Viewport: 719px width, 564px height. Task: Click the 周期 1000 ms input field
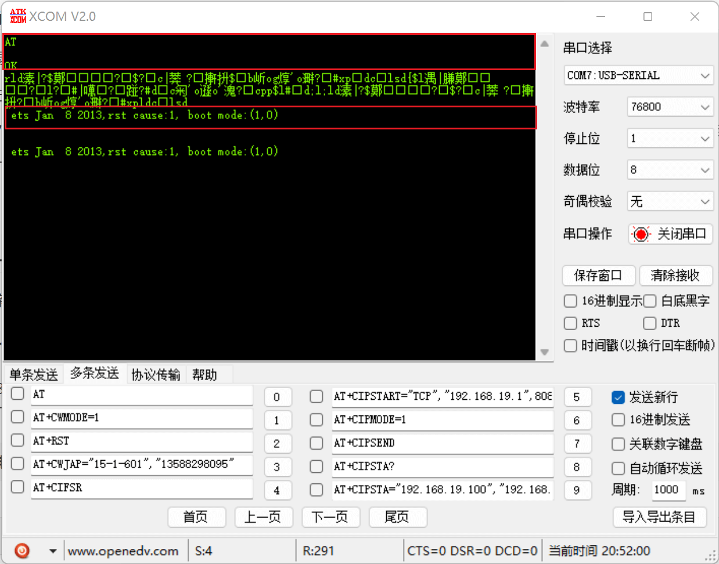(x=668, y=490)
